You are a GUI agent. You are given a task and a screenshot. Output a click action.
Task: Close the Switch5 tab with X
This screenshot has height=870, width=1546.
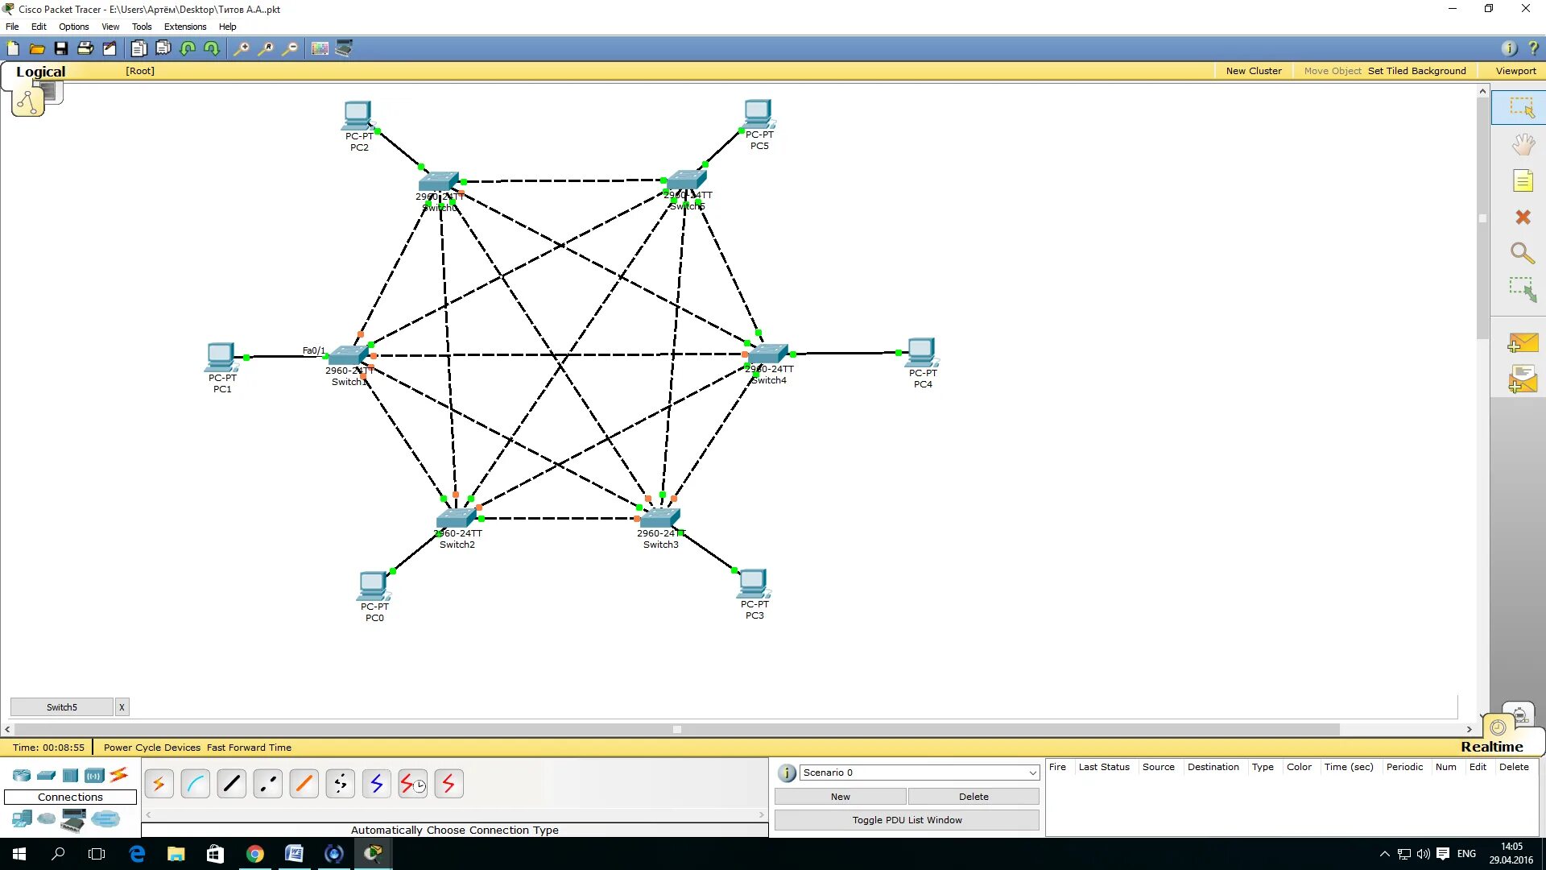(122, 707)
